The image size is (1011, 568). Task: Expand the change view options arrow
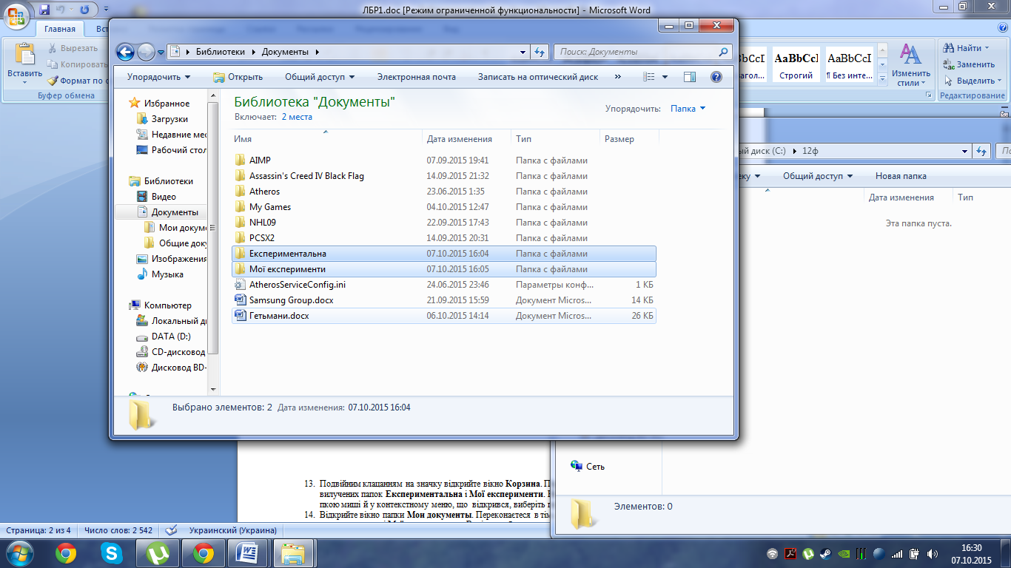click(x=665, y=77)
